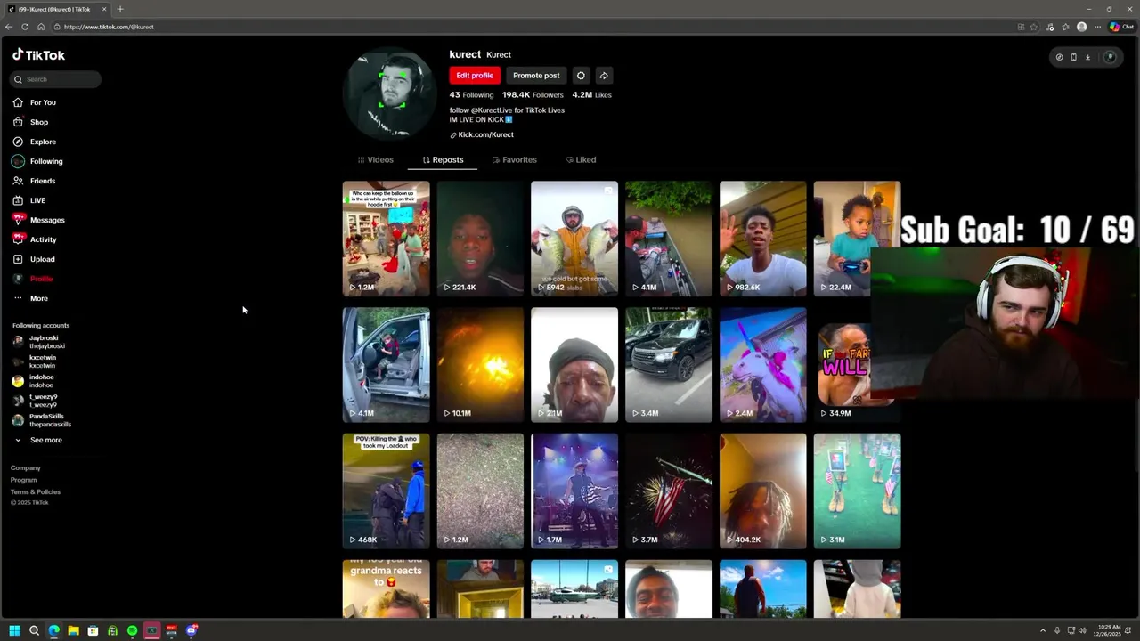Open kxcetwin following account
Viewport: 1140px width, 641px height.
pyautogui.click(x=36, y=361)
